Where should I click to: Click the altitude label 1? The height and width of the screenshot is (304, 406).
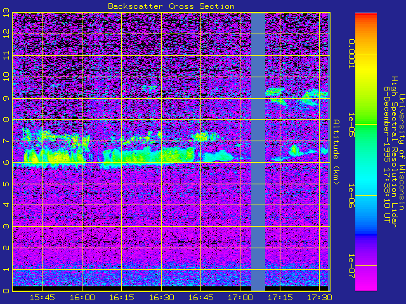6,269
